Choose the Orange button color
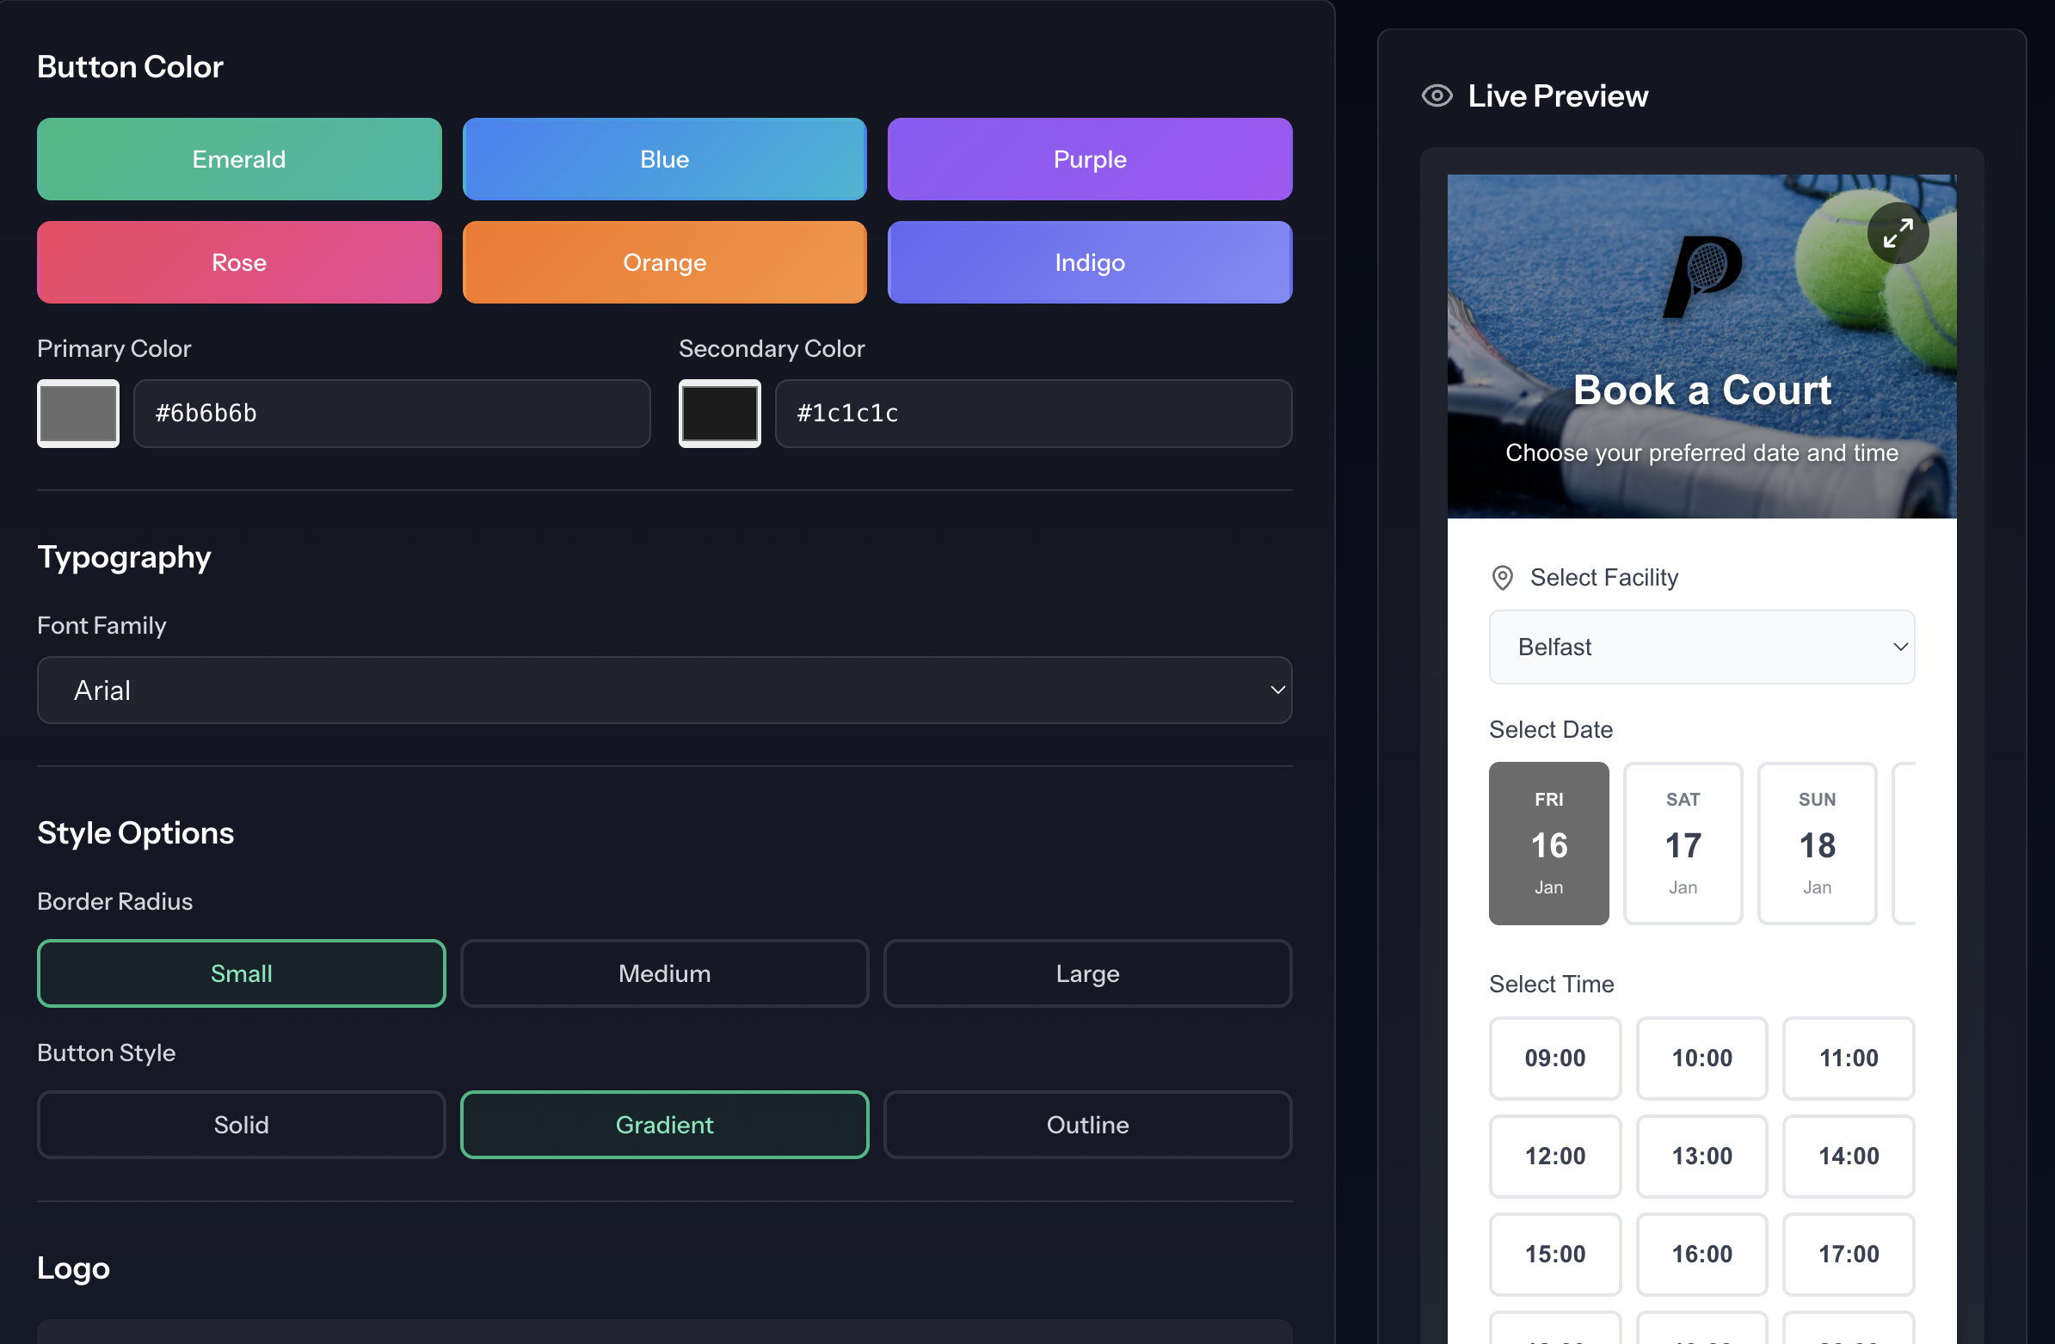This screenshot has height=1344, width=2055. click(x=664, y=262)
